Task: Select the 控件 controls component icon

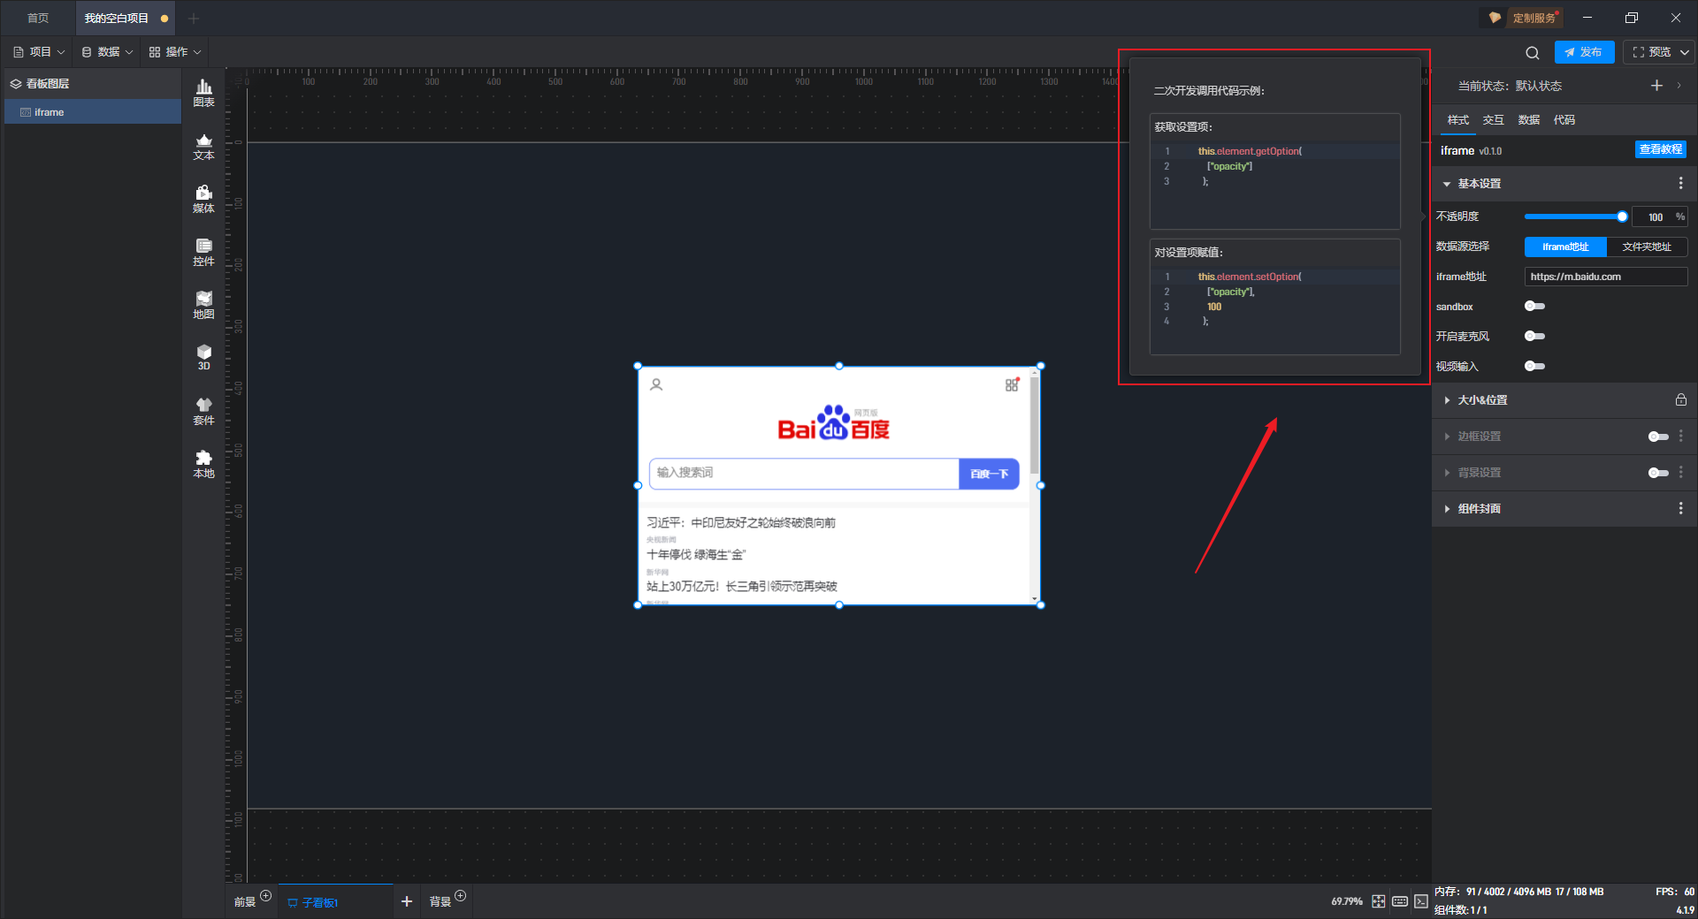Action: coord(203,252)
